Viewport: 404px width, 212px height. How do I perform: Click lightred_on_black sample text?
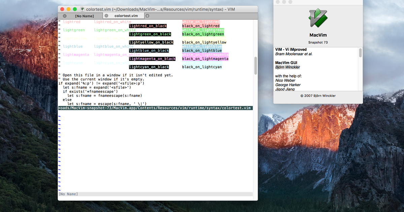148,26
